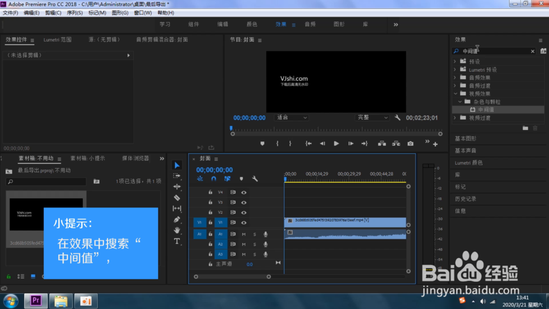549x309 pixels.
Task: Enable voice-over record on A1
Action: point(265,234)
